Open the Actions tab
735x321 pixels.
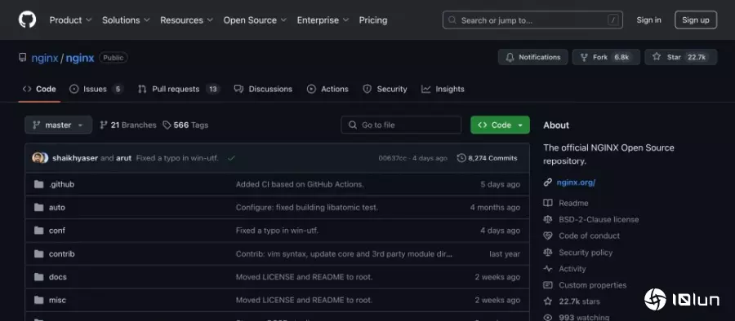coord(327,89)
